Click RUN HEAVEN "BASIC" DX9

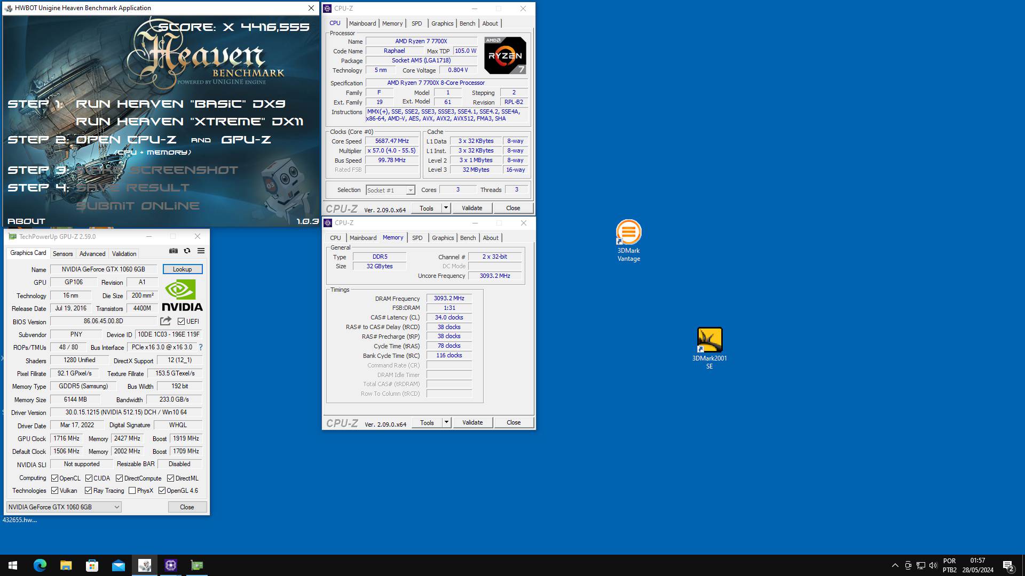click(181, 104)
